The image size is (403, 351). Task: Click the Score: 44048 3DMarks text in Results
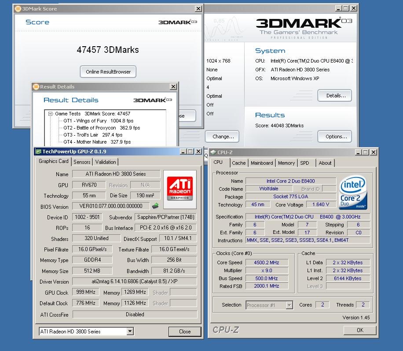point(279,126)
